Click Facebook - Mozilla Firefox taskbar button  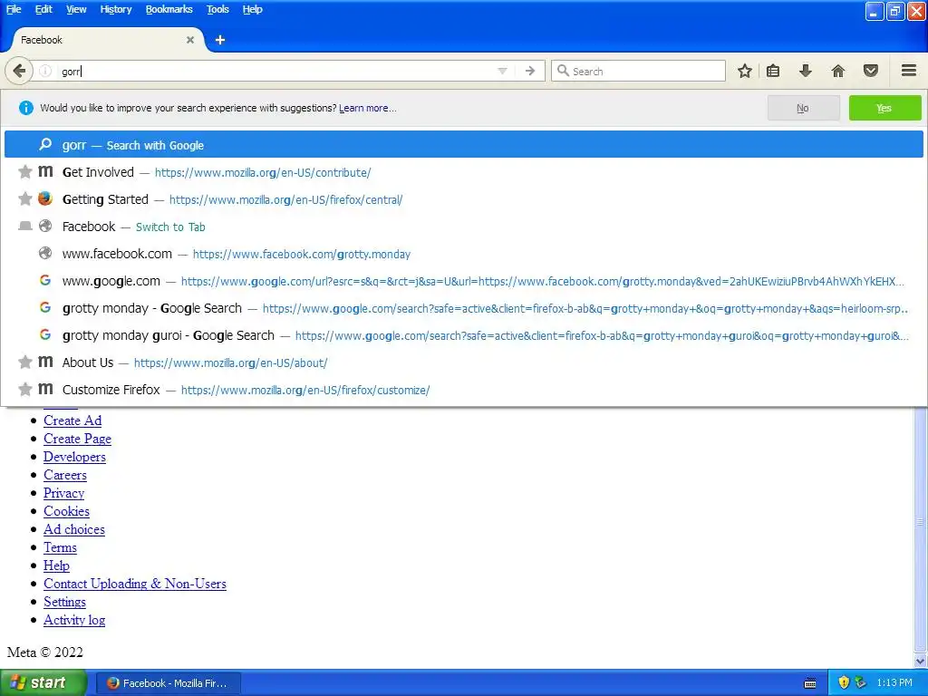click(168, 683)
